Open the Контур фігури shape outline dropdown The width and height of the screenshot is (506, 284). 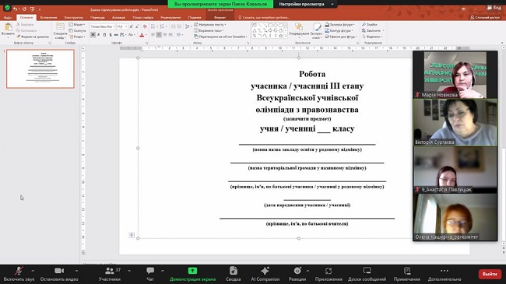pyautogui.click(x=339, y=30)
